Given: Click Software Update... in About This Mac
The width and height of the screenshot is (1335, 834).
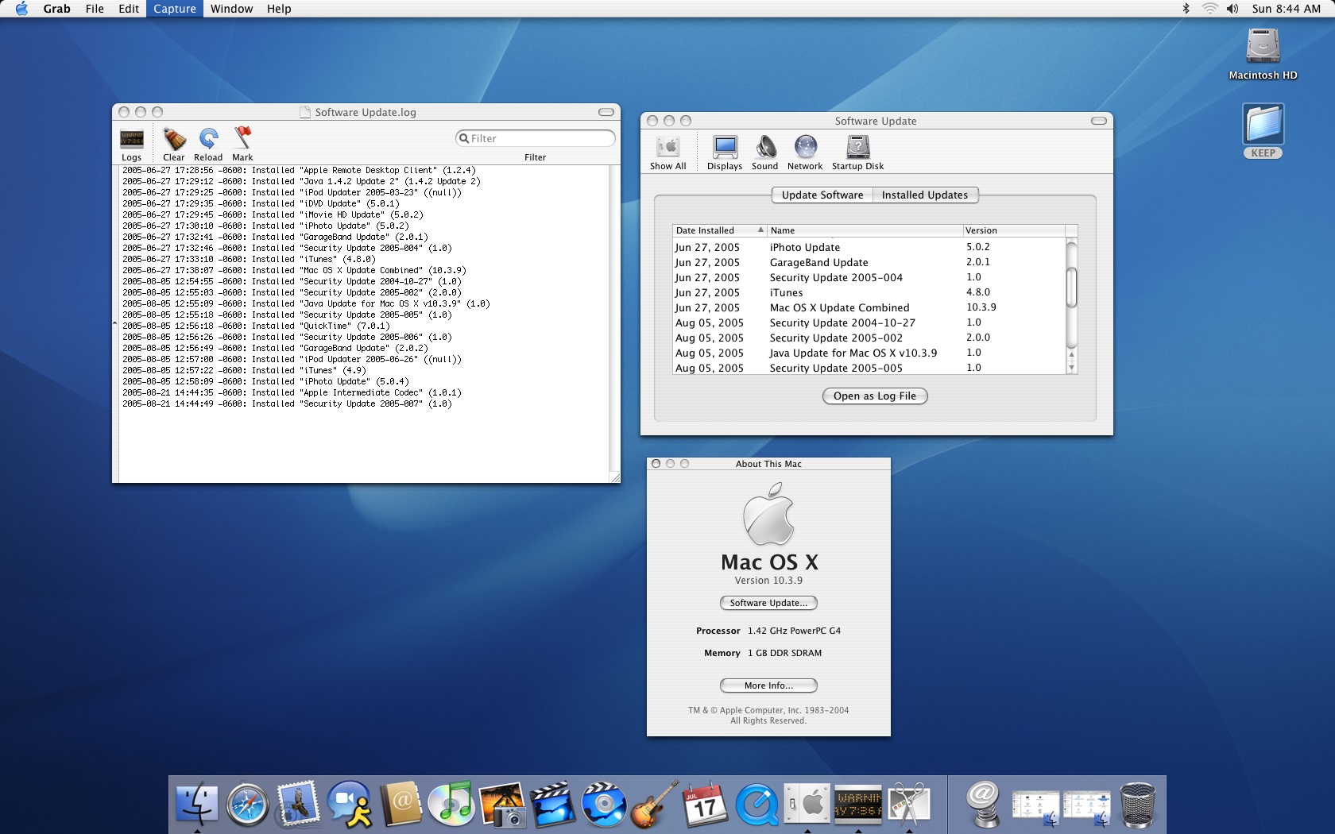Looking at the screenshot, I should coord(768,603).
